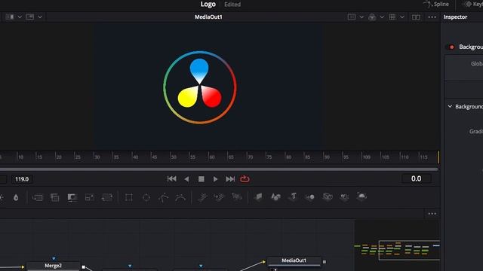This screenshot has height=271, width=483.
Task: Click the Edited status label
Action: [232, 5]
